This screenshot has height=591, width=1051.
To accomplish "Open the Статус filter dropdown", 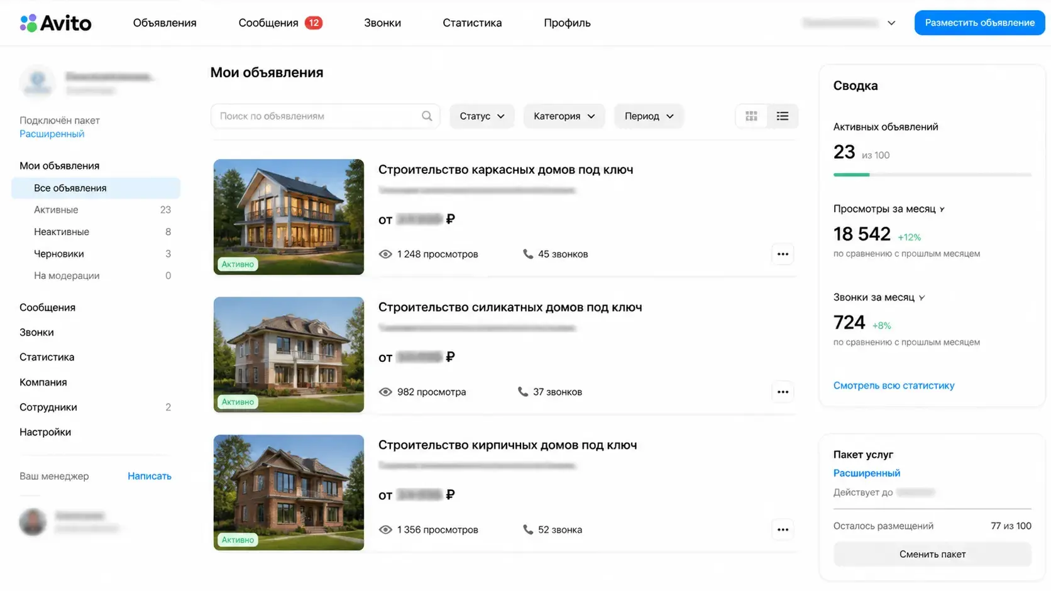I will click(x=482, y=116).
